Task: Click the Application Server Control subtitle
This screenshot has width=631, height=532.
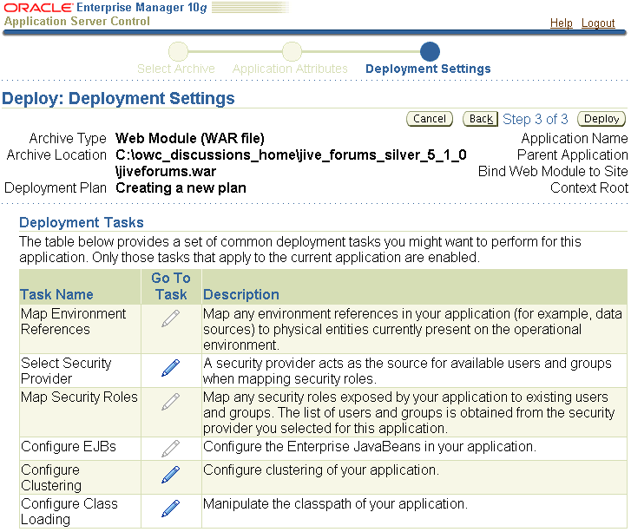Action: coord(77,22)
